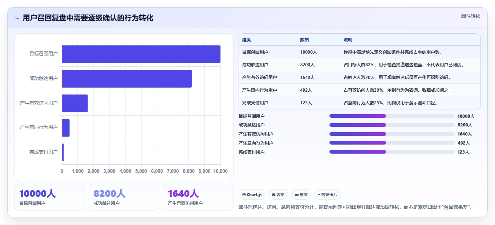Click the 成功触达用户 bar in the chart
Viewport: 495px width, 225px height.
[127, 79]
